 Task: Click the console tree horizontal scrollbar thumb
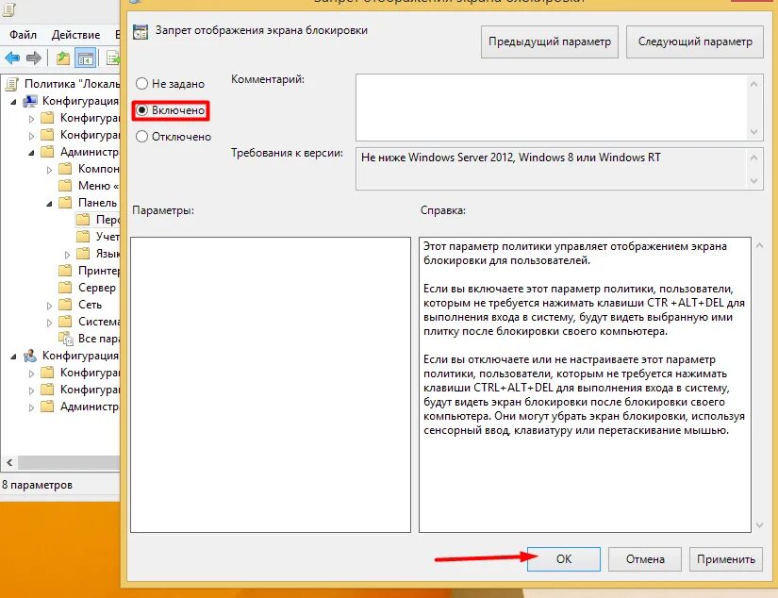pyautogui.click(x=69, y=462)
